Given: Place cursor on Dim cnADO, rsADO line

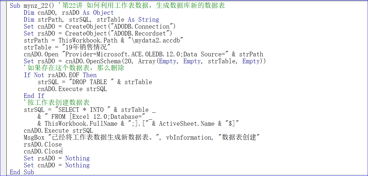Looking at the screenshot, I should pos(69,13).
